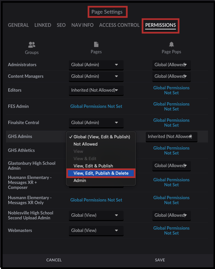215x269 pixels.
Task: Switch to the ACCESS CONTROL tab
Action: pos(119,25)
